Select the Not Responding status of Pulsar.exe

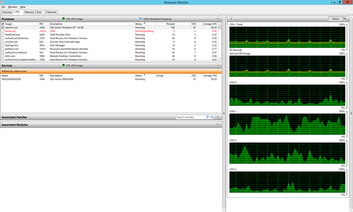pos(144,31)
